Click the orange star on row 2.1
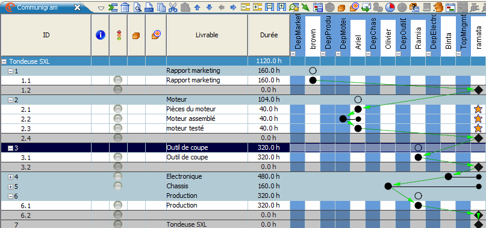This screenshot has width=486, height=228. click(x=478, y=109)
